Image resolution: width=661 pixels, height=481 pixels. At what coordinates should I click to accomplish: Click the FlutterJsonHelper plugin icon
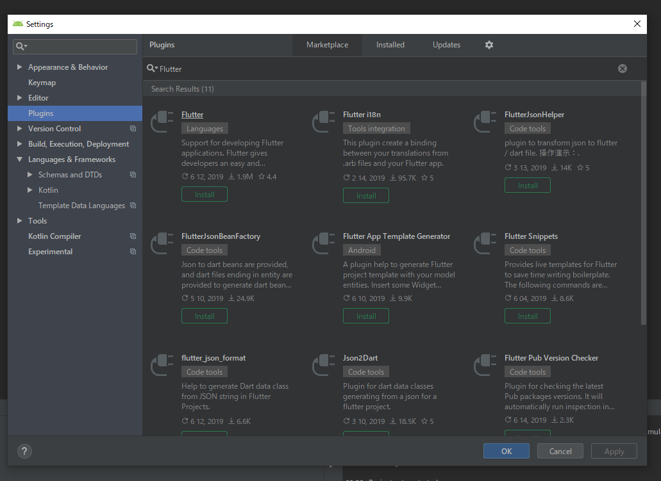point(485,122)
